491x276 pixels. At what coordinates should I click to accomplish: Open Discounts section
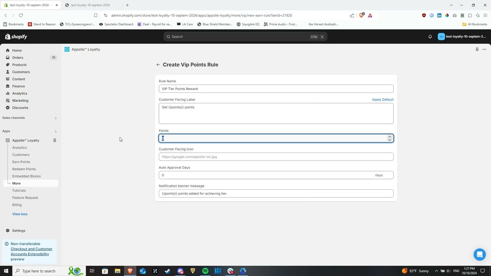pos(20,108)
